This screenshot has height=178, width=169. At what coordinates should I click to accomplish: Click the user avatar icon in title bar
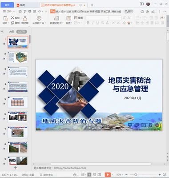148,4
